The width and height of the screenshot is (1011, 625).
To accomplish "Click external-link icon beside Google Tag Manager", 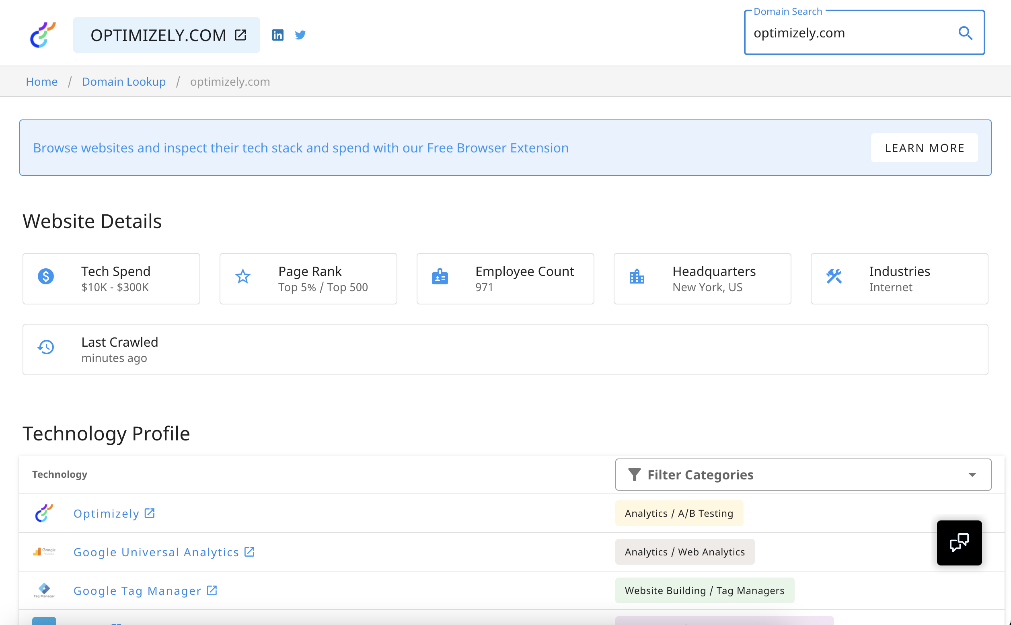I will click(x=212, y=590).
